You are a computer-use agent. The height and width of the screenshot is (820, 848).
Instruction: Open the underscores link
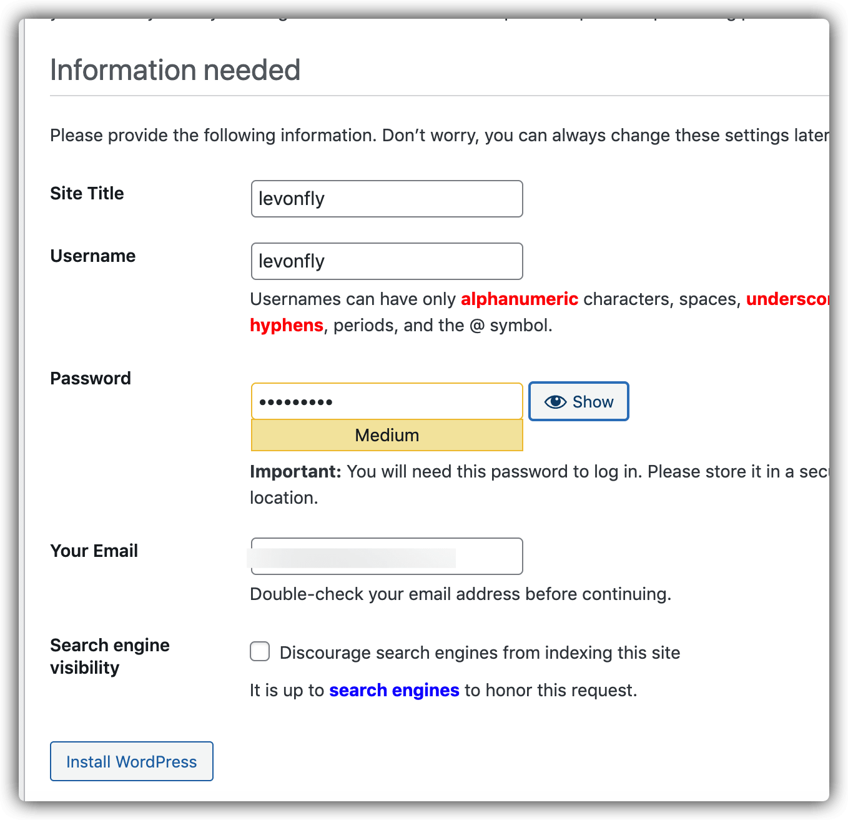point(787,299)
